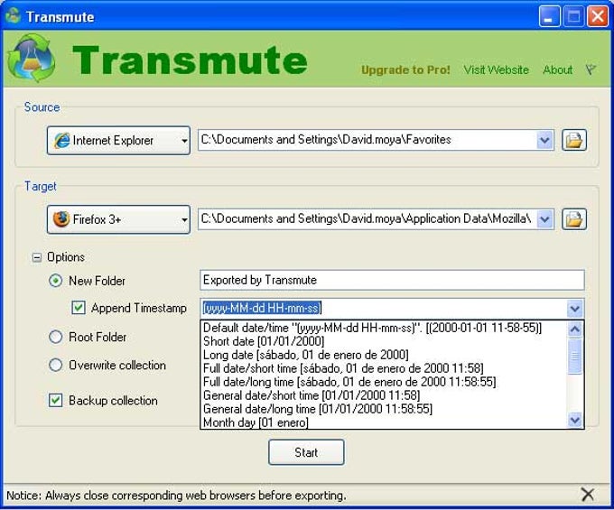Dismiss the notice with the X icon
The image size is (614, 510).
click(x=588, y=495)
